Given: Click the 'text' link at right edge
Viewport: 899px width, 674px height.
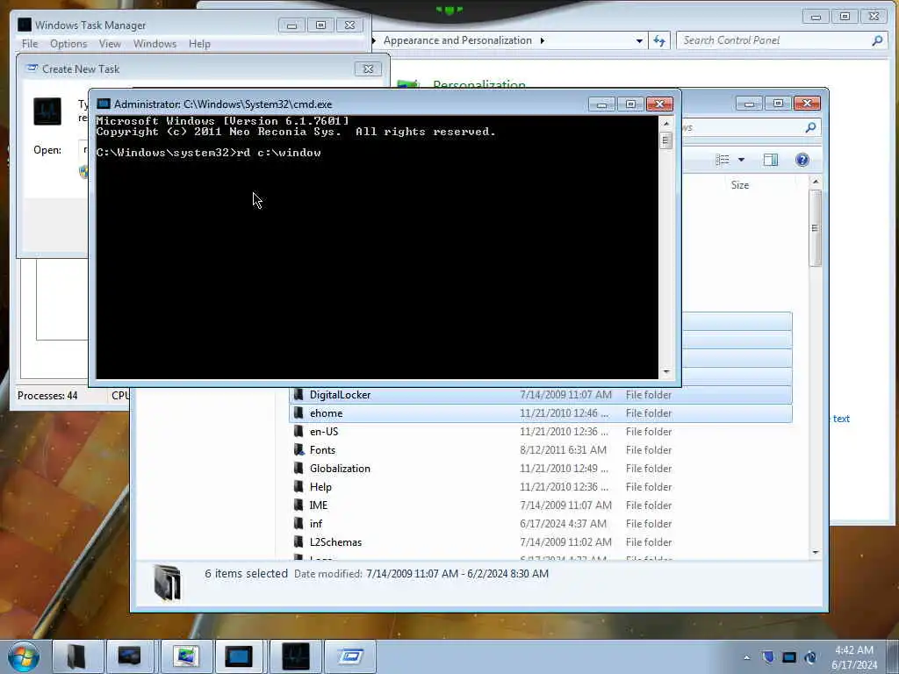Looking at the screenshot, I should tap(841, 419).
